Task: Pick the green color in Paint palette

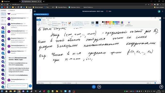Action: [113, 22]
